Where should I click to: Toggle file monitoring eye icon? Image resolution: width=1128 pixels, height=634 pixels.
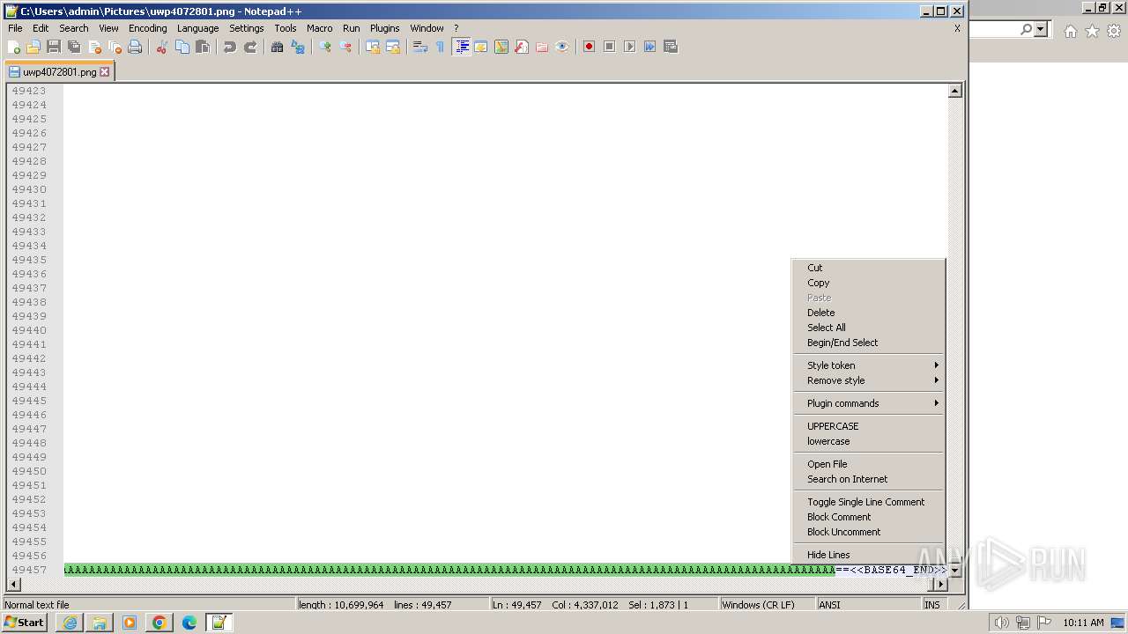click(x=562, y=47)
